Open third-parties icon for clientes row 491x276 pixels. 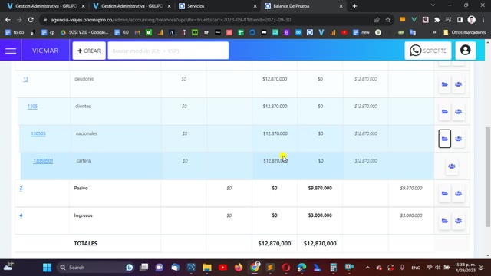(x=459, y=111)
